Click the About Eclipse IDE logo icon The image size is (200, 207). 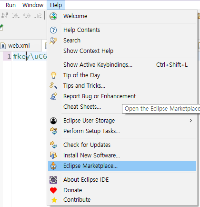tap(53, 180)
